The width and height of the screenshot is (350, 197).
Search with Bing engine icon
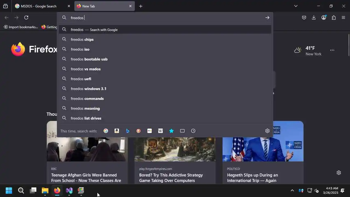click(x=128, y=131)
